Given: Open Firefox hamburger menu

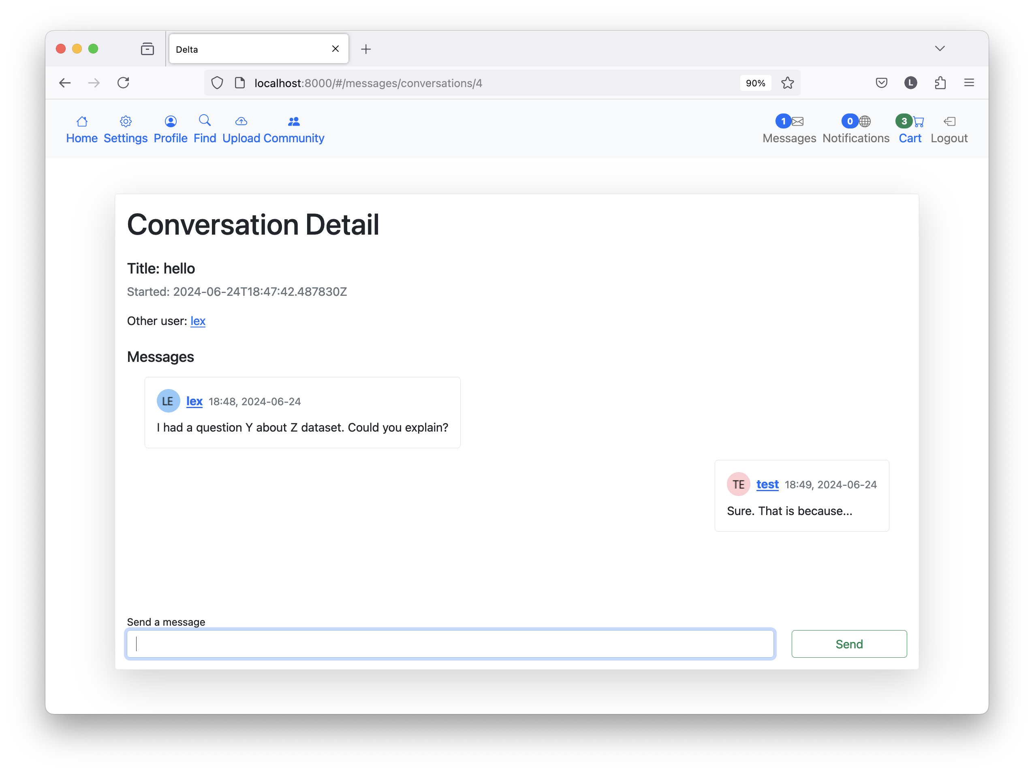Looking at the screenshot, I should [x=969, y=83].
